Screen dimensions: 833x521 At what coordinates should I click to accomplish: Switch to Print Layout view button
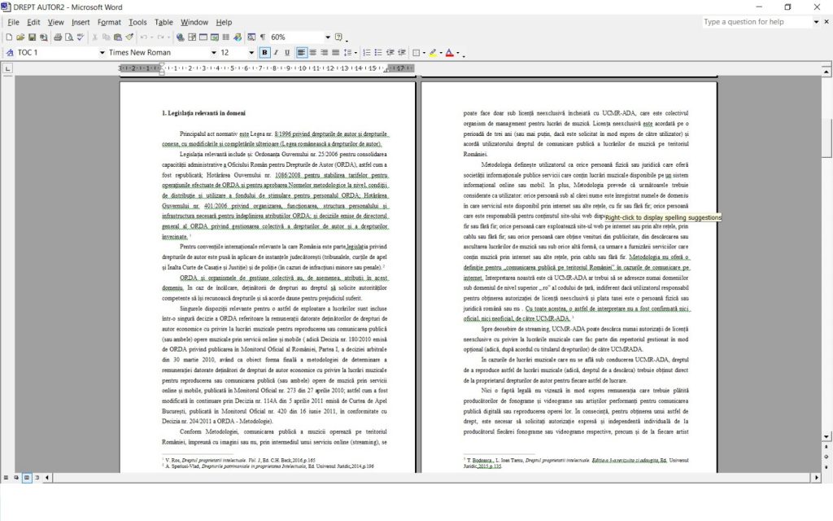pos(26,476)
